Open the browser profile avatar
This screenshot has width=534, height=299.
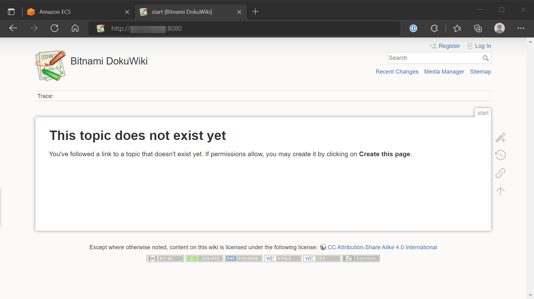pos(500,28)
